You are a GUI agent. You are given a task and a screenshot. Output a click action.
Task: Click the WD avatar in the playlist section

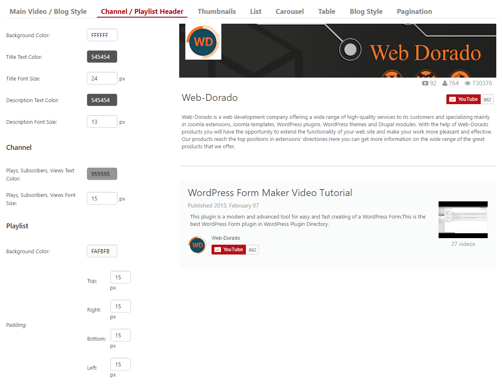coord(198,245)
